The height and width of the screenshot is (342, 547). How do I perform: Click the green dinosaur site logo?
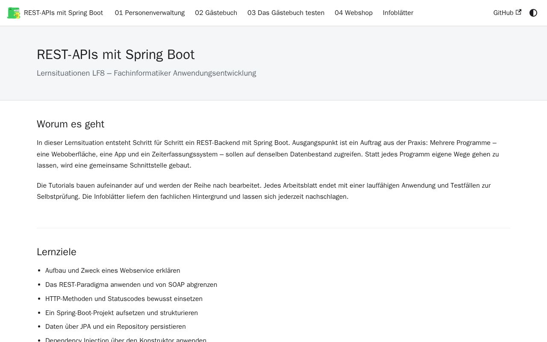(x=14, y=13)
